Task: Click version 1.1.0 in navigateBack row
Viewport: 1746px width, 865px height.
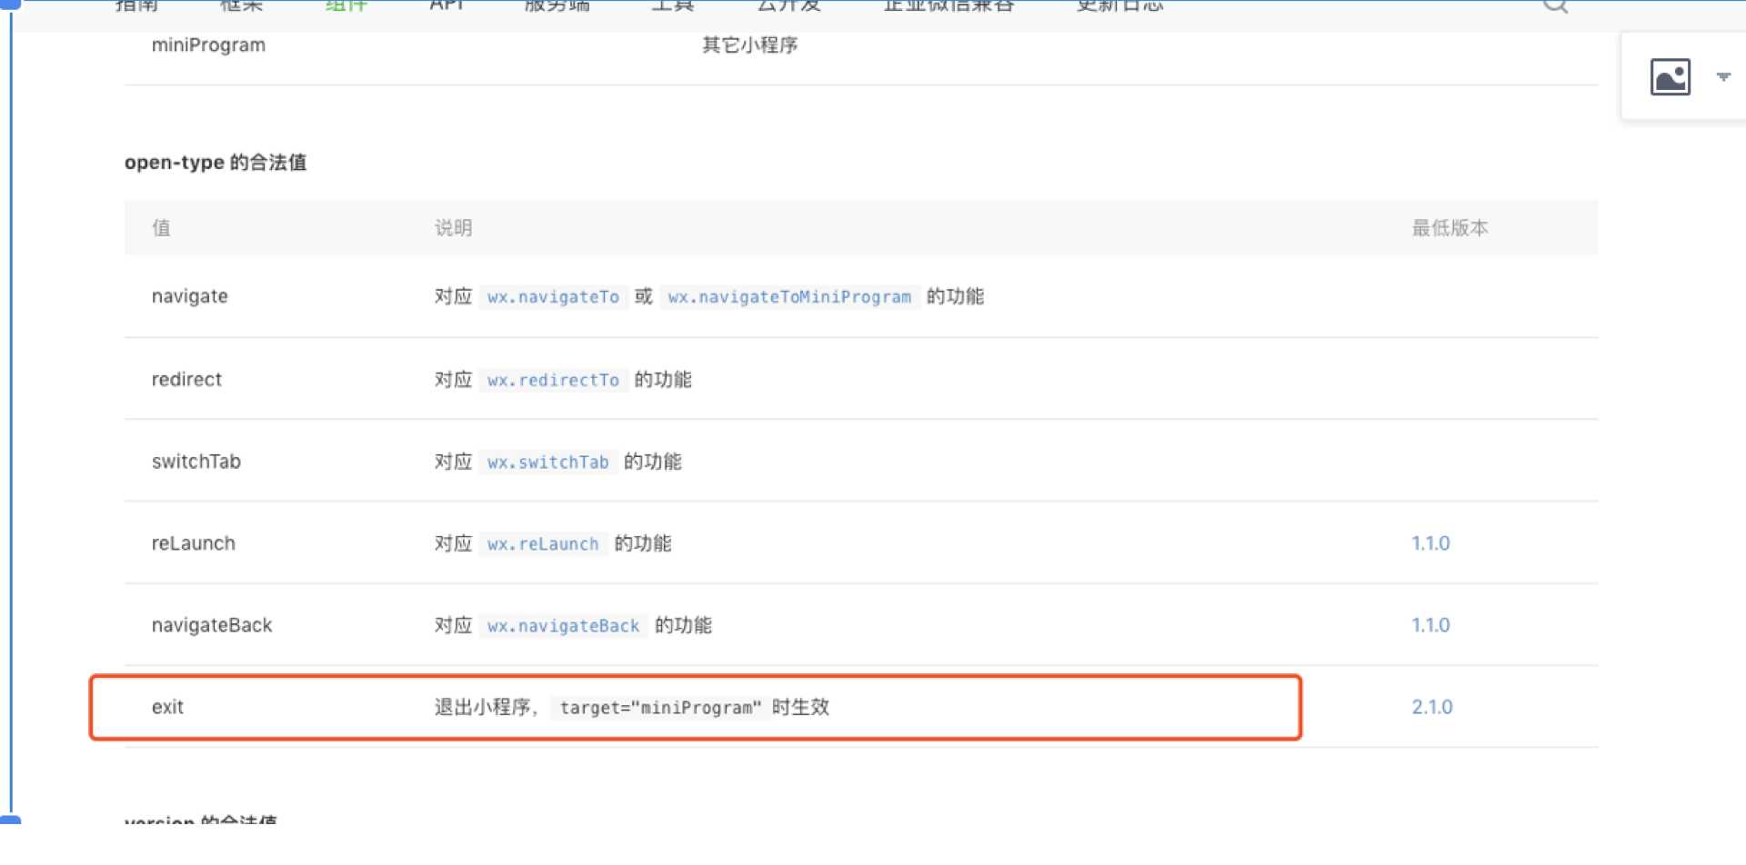Action: pyautogui.click(x=1430, y=625)
